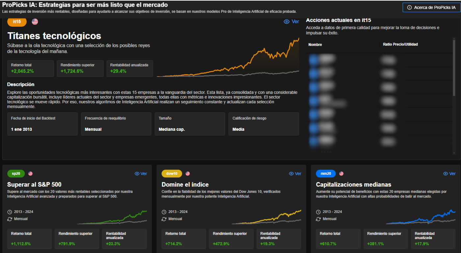Click the clock icon on mm20 card

[x=318, y=212]
